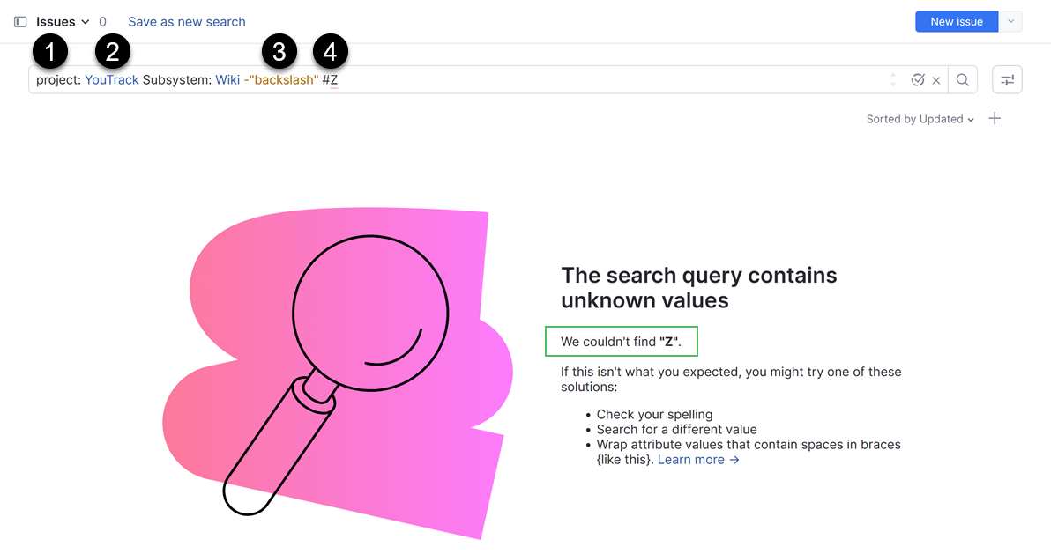The width and height of the screenshot is (1058, 554).
Task: Expand New issue dropdown arrow
Action: [x=1010, y=22]
